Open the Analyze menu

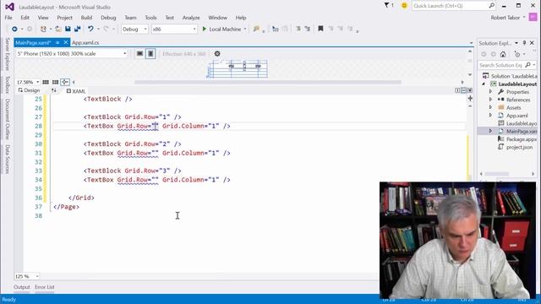click(191, 18)
